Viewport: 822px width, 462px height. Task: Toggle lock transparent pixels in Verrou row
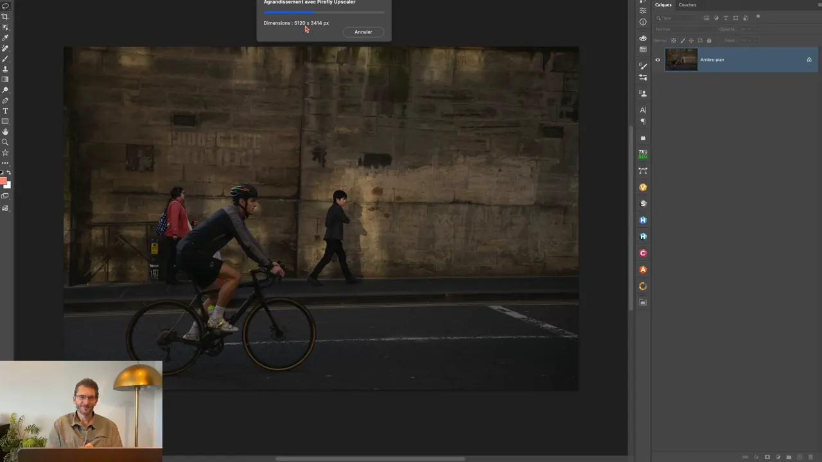click(x=673, y=40)
